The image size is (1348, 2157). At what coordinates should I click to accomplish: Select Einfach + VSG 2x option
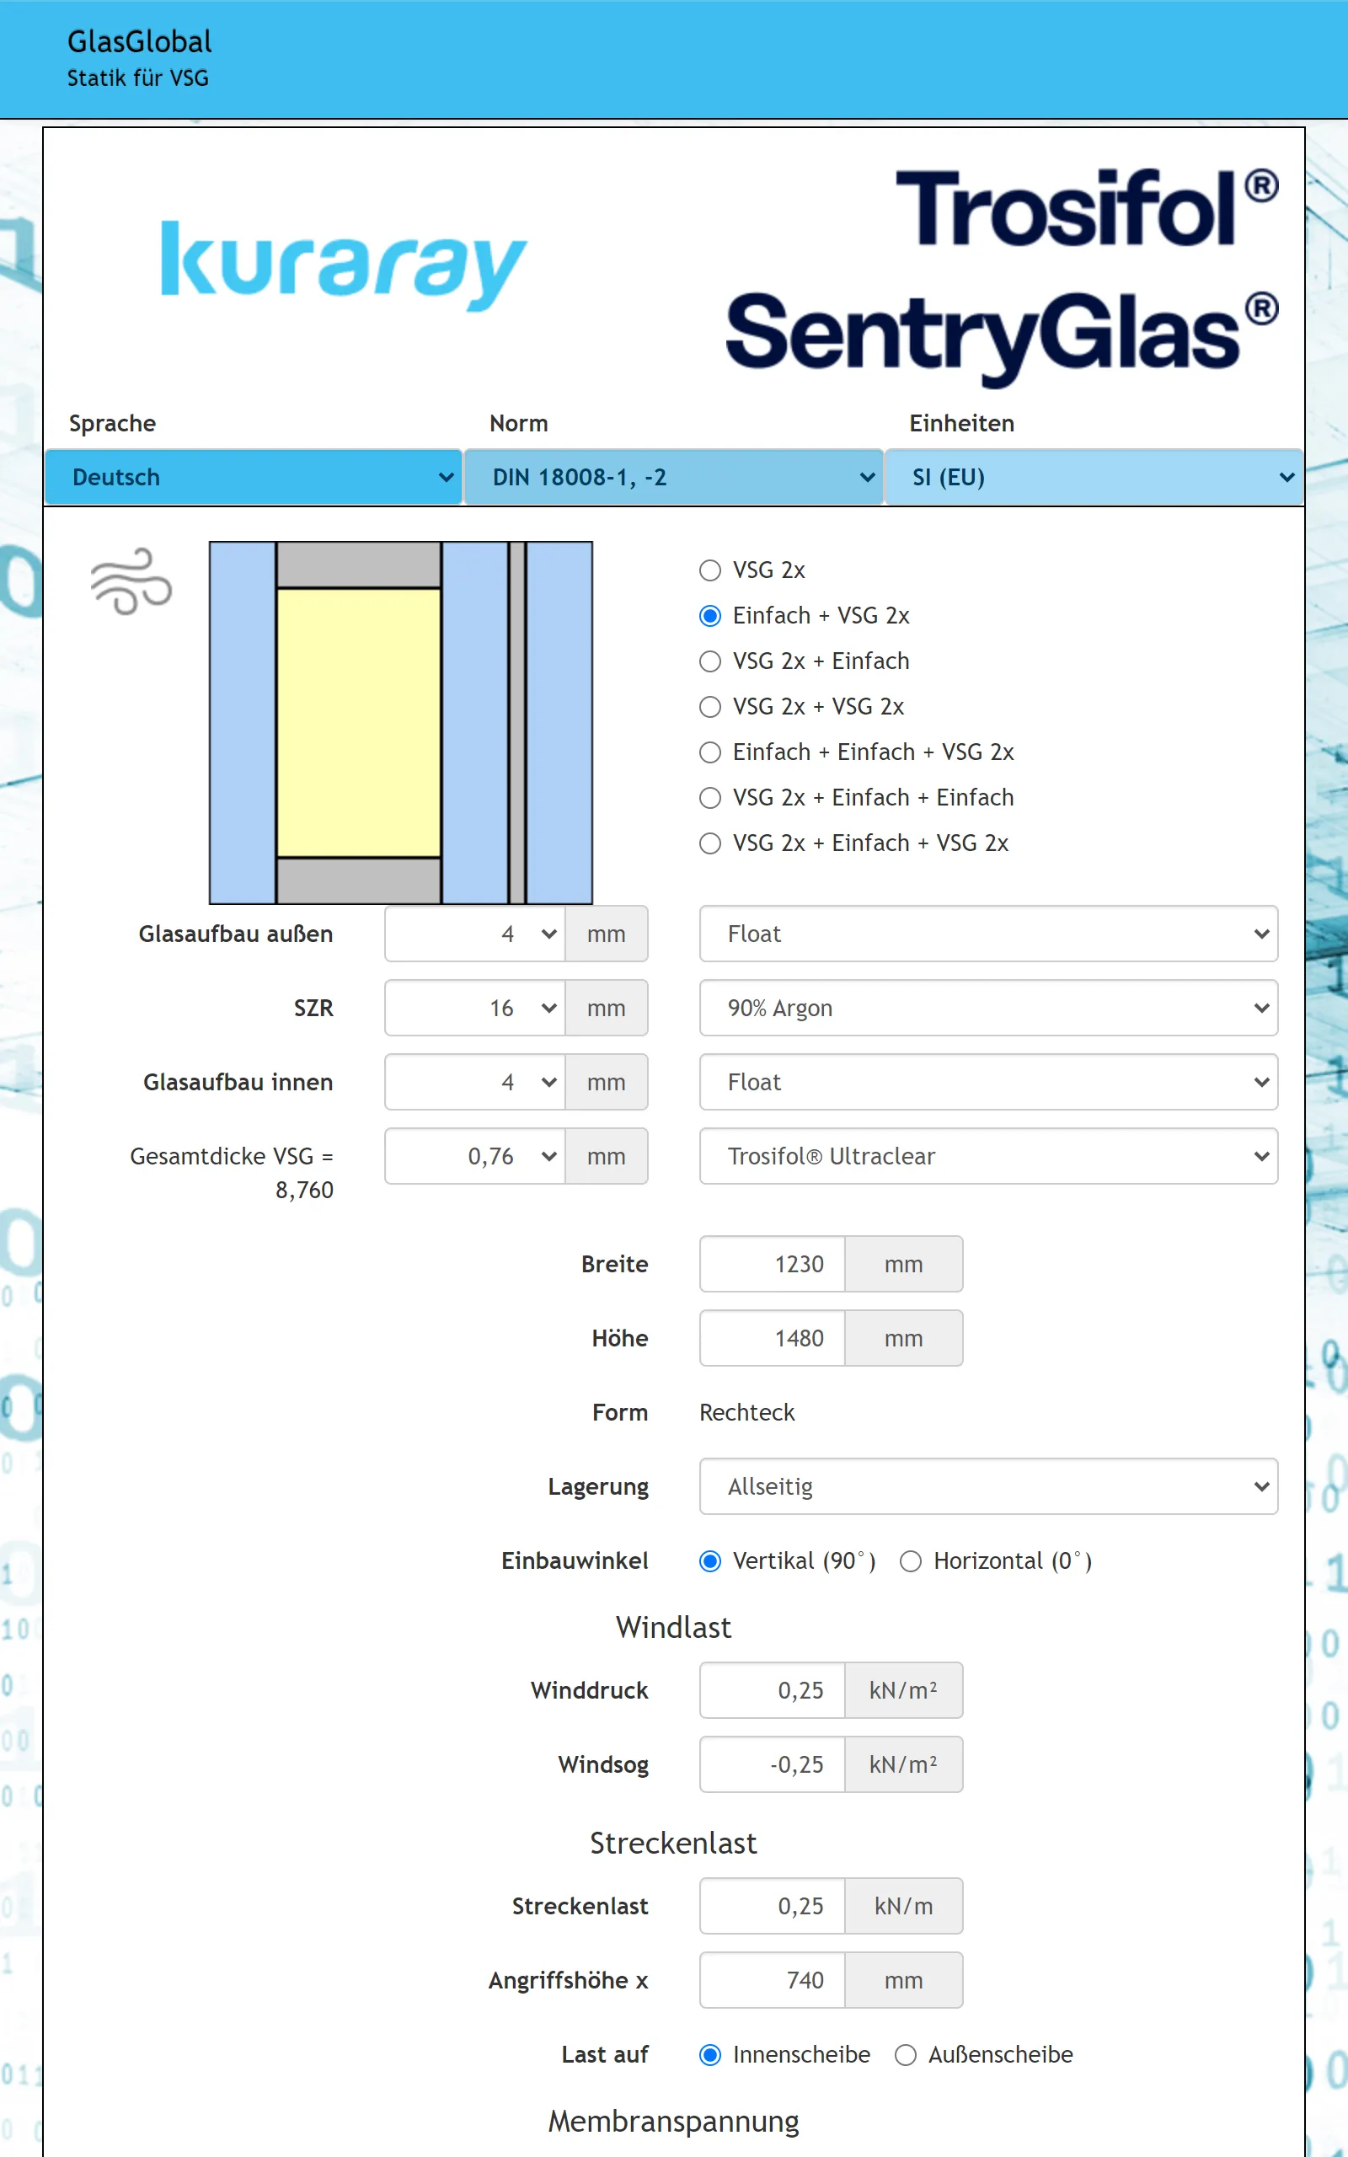point(709,616)
